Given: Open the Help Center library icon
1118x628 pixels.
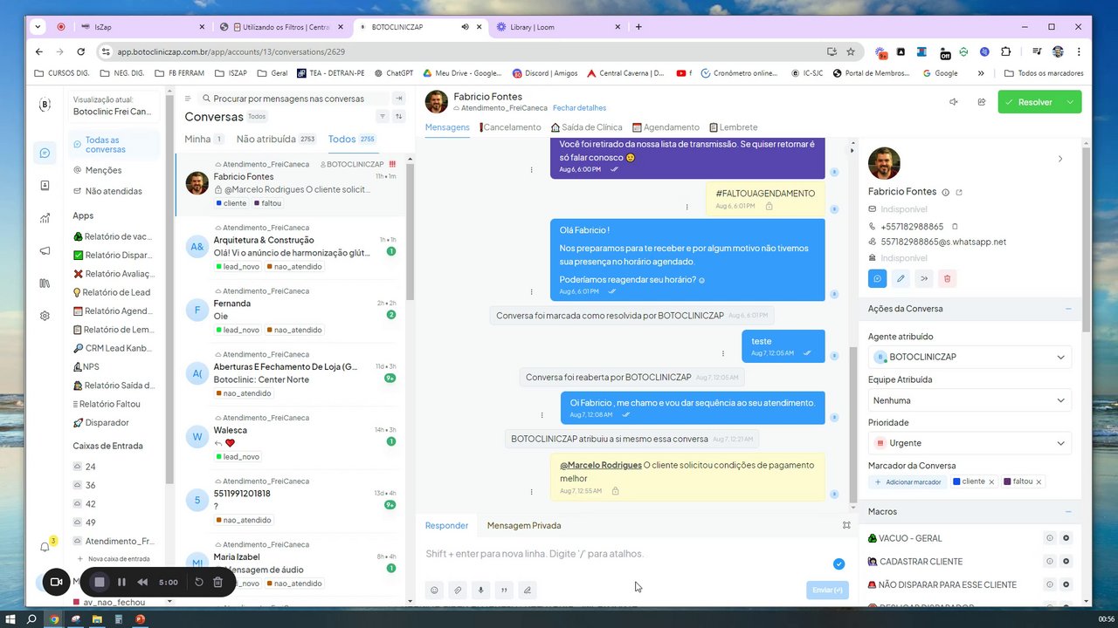Looking at the screenshot, I should point(45,283).
